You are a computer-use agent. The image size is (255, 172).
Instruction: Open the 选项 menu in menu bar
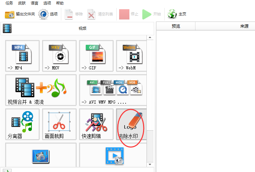coord(47,3)
